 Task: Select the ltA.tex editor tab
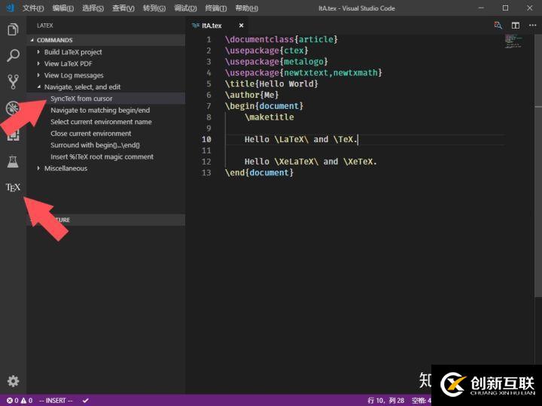point(211,25)
